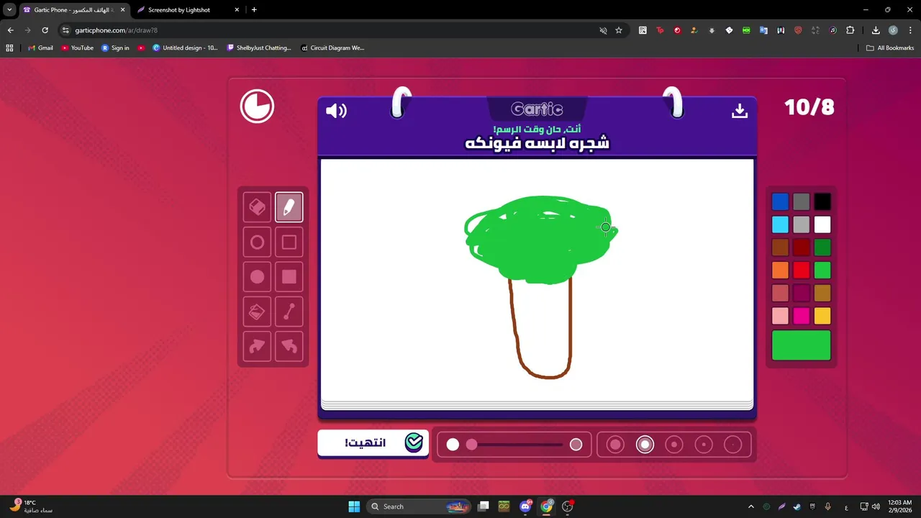Click the garticphone.com address bar
The width and height of the screenshot is (921, 518).
pos(331,30)
